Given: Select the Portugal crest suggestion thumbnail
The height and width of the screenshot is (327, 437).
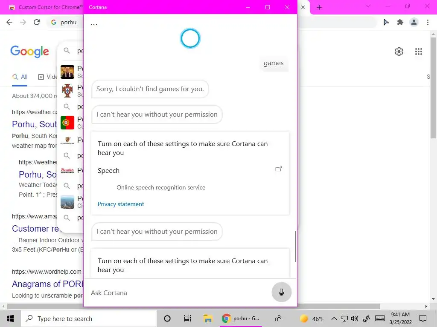Looking at the screenshot, I should point(67,91).
